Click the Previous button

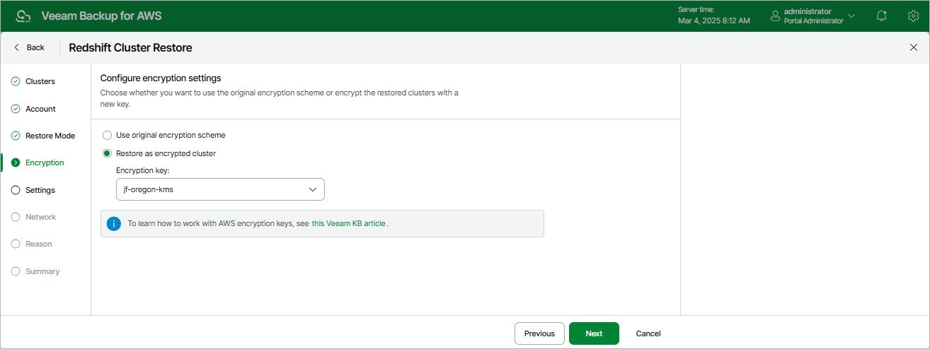click(x=539, y=333)
